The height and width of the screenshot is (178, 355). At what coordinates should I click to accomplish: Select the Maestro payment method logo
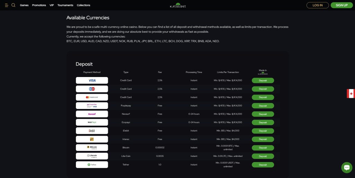92,89
